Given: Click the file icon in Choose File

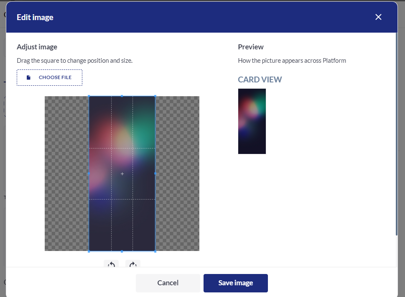Looking at the screenshot, I should (x=28, y=77).
